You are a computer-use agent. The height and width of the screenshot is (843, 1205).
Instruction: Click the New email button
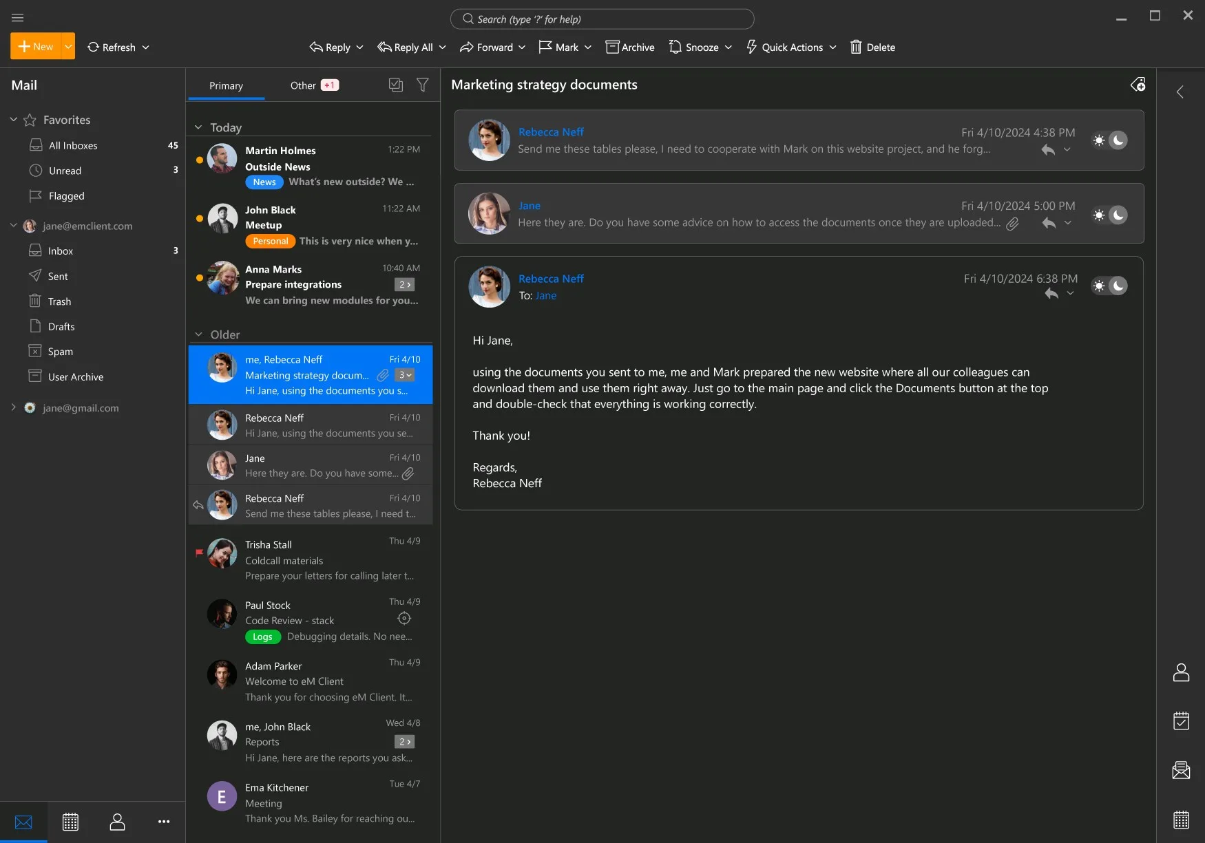click(x=36, y=47)
